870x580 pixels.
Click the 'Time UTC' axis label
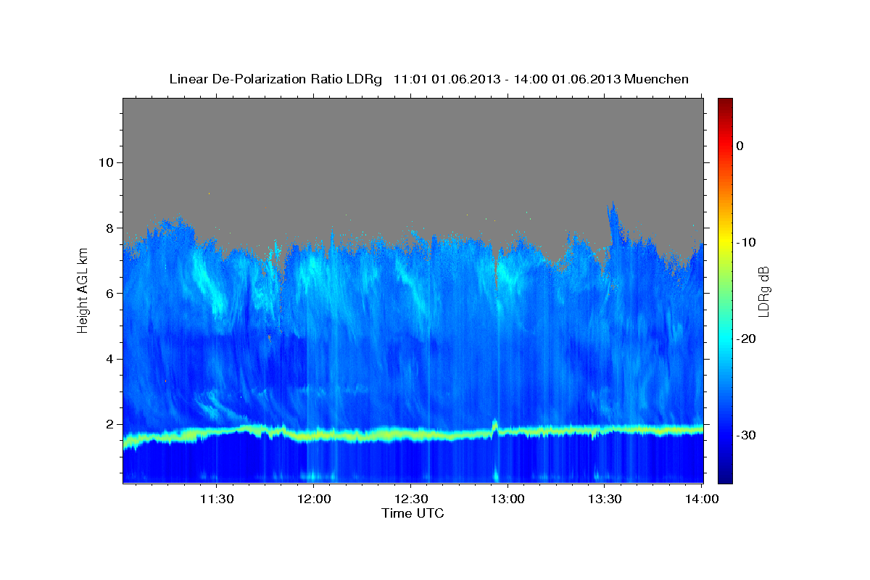point(413,513)
